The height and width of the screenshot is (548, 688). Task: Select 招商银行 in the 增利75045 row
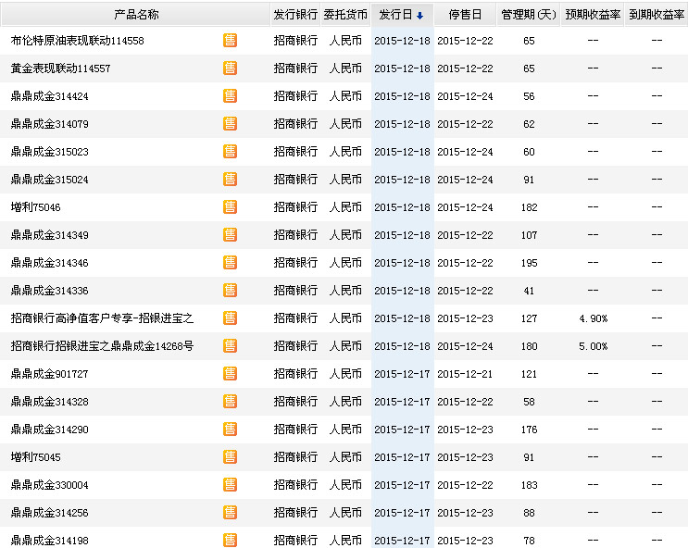point(295,457)
